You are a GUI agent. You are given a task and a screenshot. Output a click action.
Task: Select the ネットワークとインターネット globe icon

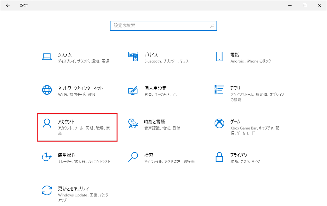[47, 90]
